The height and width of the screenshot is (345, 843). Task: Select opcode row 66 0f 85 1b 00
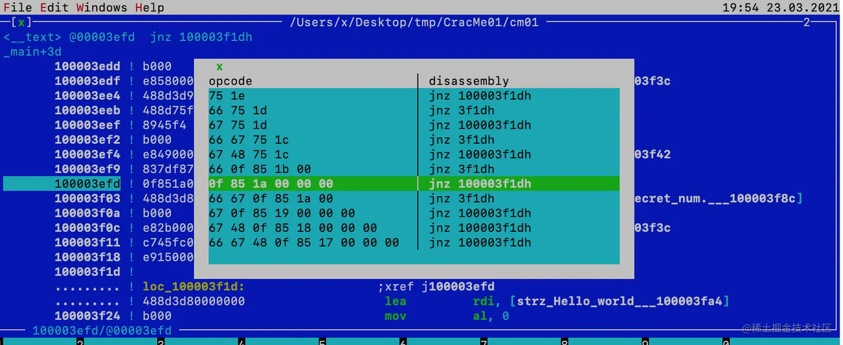414,169
